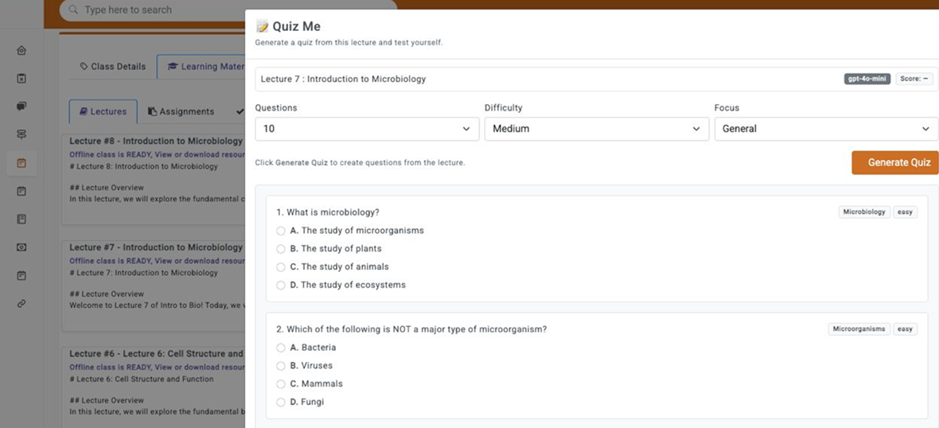Choose option C. Mammals
The width and height of the screenshot is (939, 428).
point(281,383)
